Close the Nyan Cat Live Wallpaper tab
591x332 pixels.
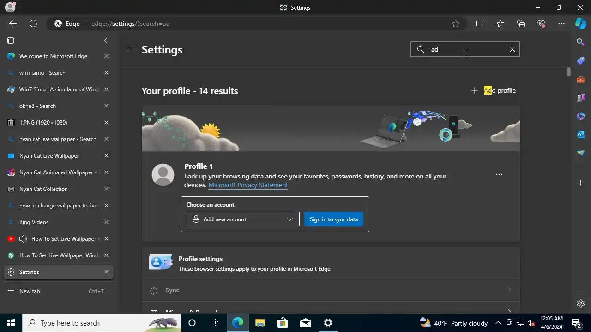[106, 156]
